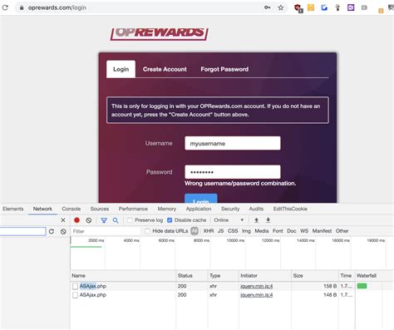The image size is (394, 330).
Task: Filter requests by Img type
Action: coord(246,231)
